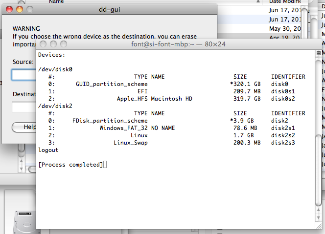325x234 pixels.
Task: Click the Terminal window resize grip
Action: [x=319, y=226]
